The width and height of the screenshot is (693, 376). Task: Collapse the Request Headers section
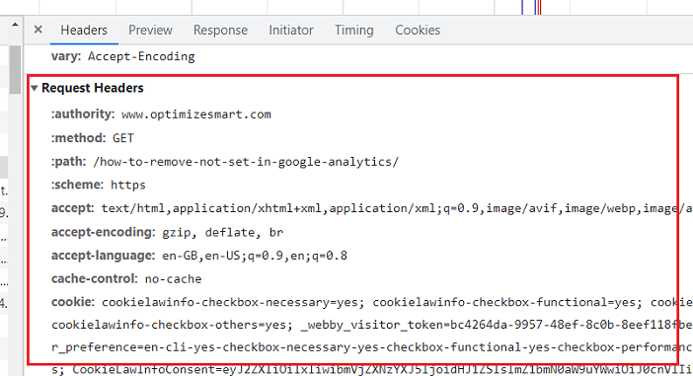pyautogui.click(x=34, y=88)
